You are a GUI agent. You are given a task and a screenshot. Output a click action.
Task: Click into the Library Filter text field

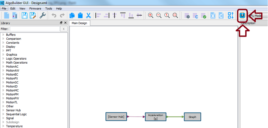click(35, 29)
